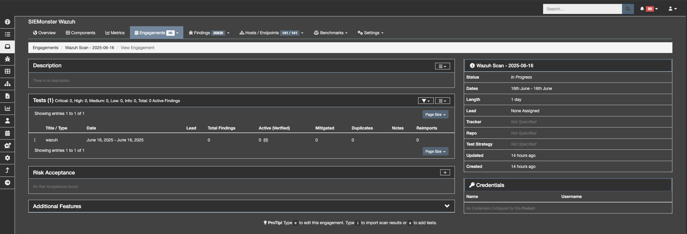This screenshot has width=687, height=234.
Task: Click the bug findings icon in sidebar
Action: (x=7, y=59)
